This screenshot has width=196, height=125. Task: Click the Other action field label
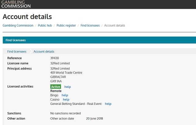click(16, 119)
